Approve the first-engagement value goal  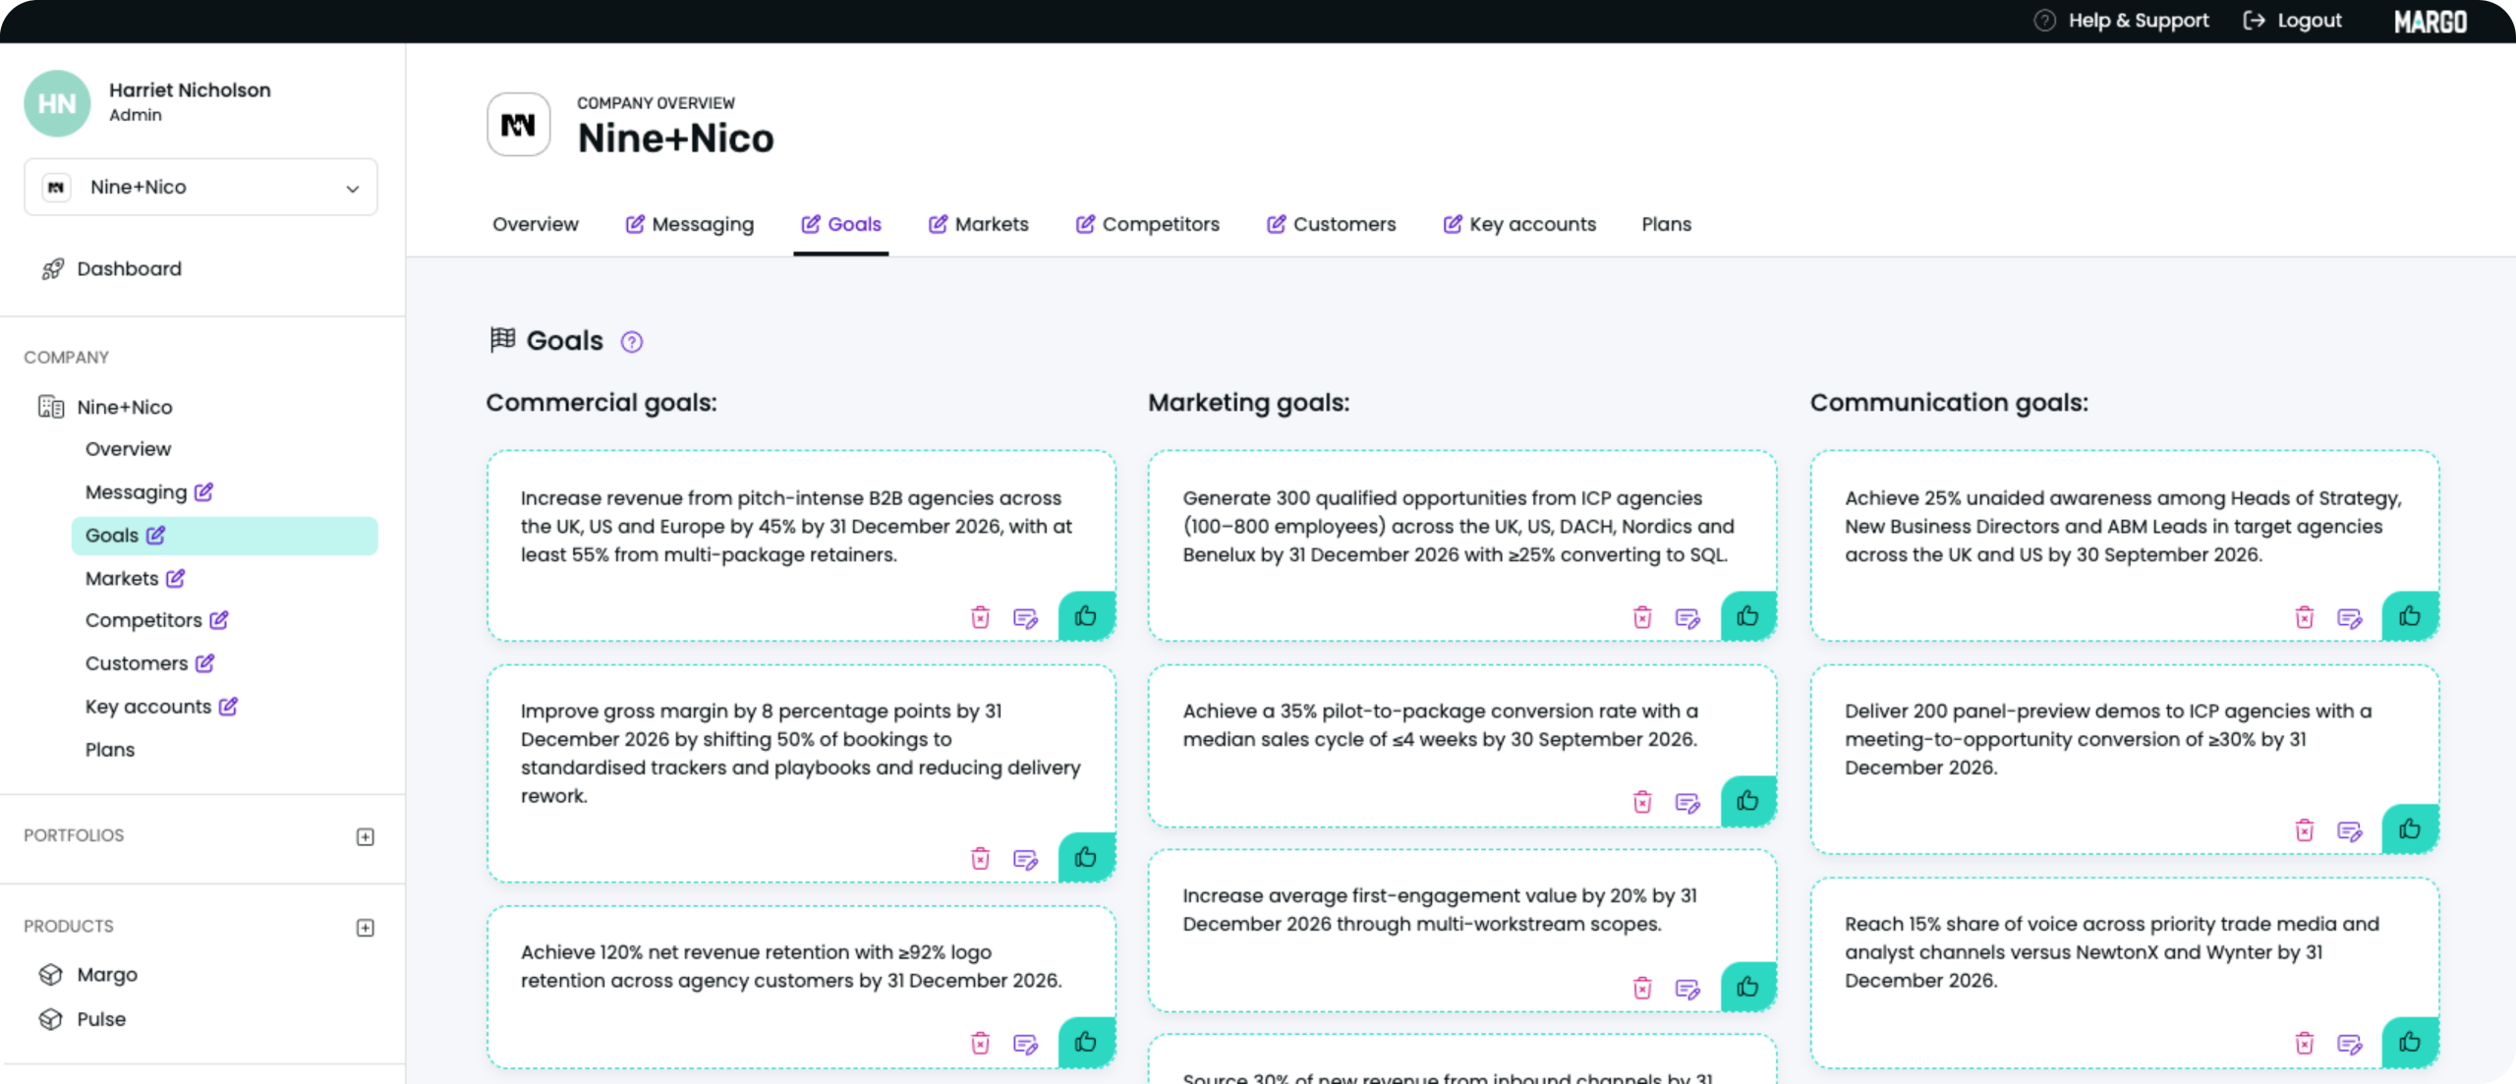point(1747,987)
